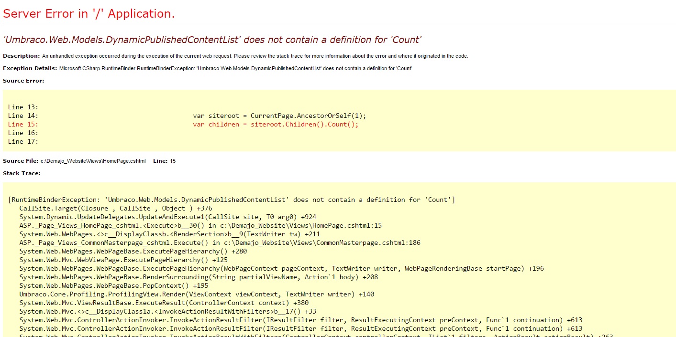Click the "Source Error:" label
Viewport: 676px width, 337px height.
click(x=23, y=81)
